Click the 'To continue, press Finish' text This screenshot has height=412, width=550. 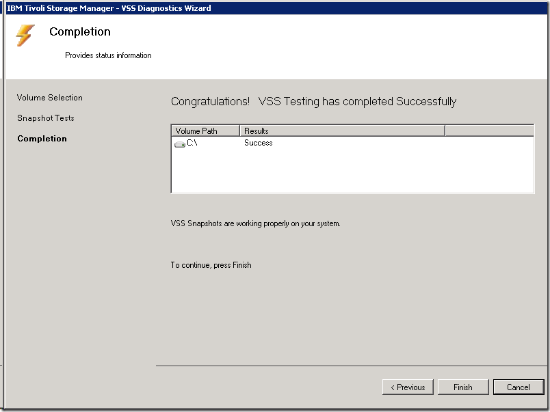click(211, 265)
